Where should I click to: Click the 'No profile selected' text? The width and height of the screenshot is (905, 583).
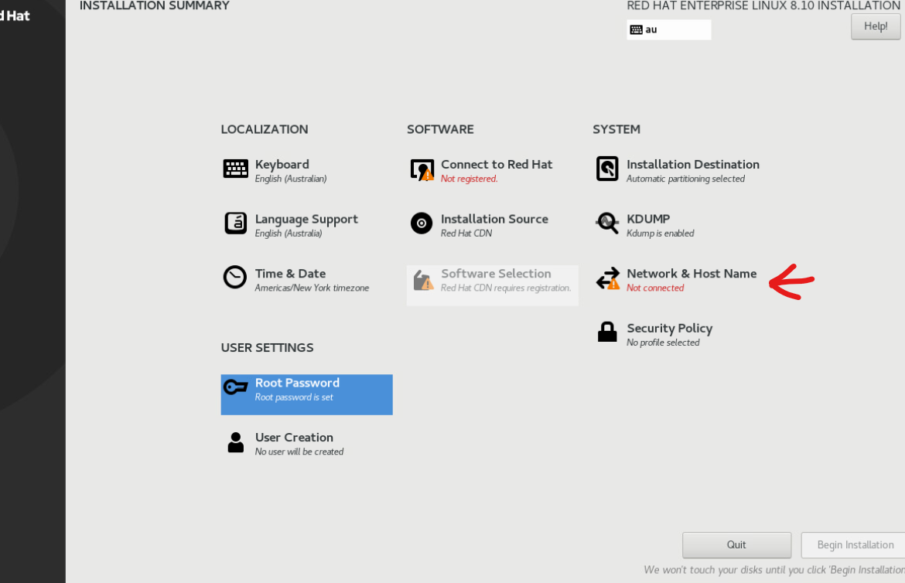click(x=663, y=343)
